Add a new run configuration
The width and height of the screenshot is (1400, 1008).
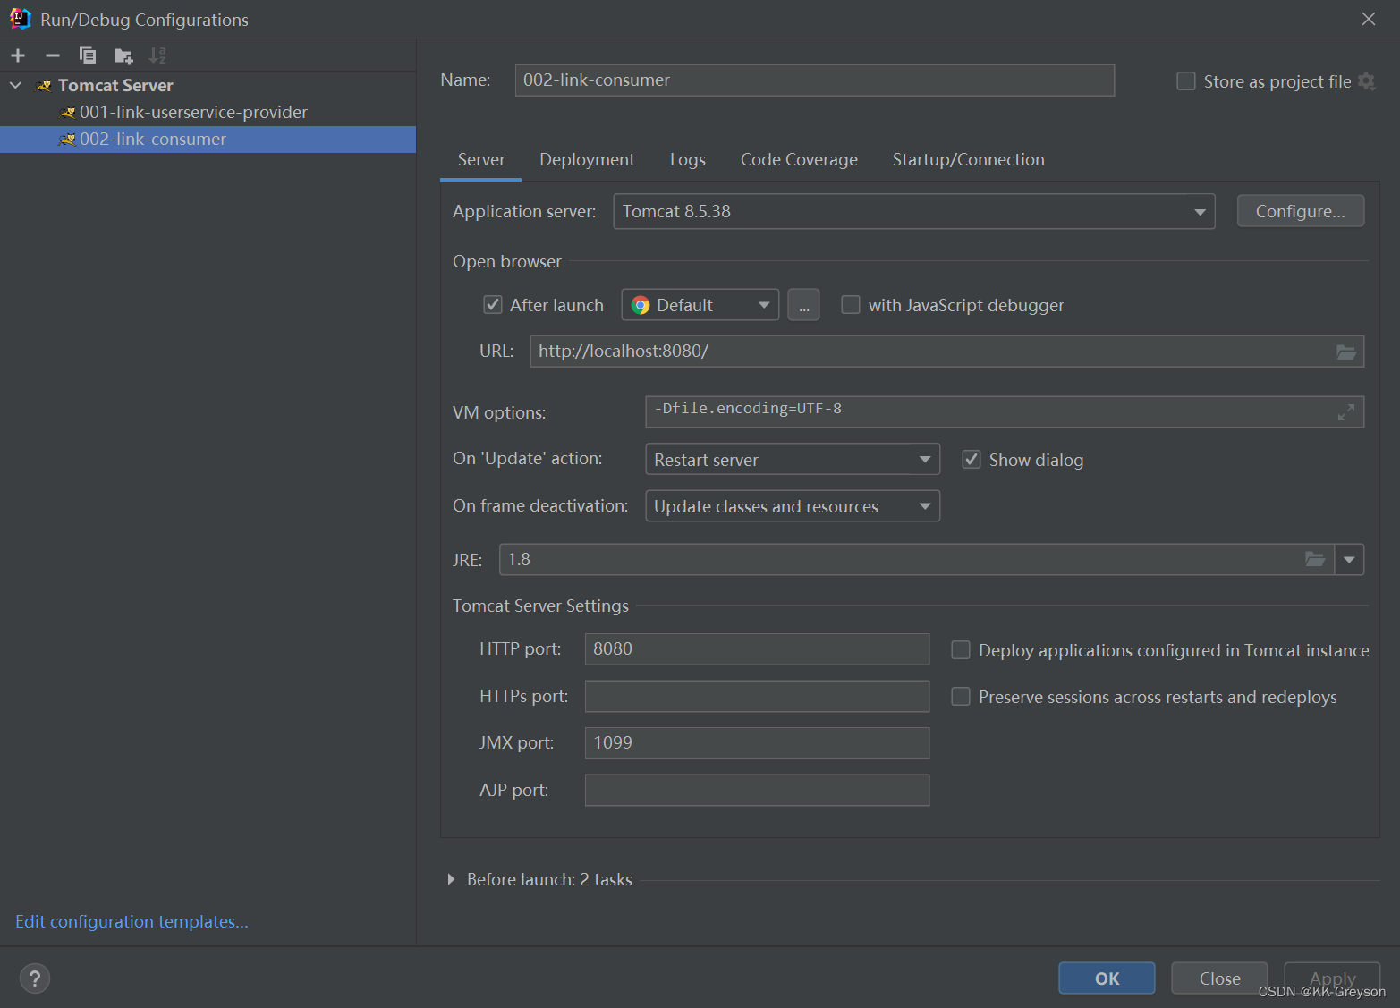click(18, 55)
